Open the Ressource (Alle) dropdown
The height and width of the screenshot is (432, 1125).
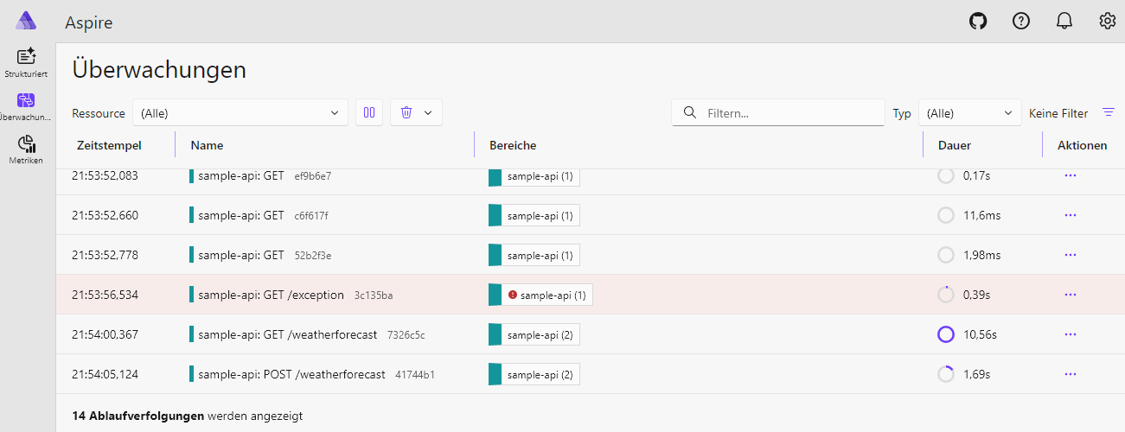click(240, 113)
